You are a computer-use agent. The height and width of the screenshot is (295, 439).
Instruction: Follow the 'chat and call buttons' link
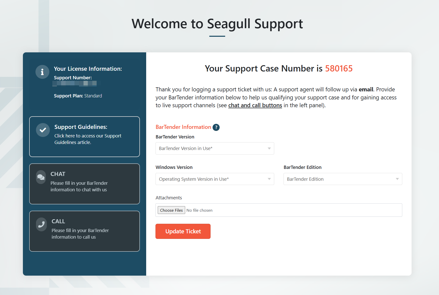tap(255, 105)
